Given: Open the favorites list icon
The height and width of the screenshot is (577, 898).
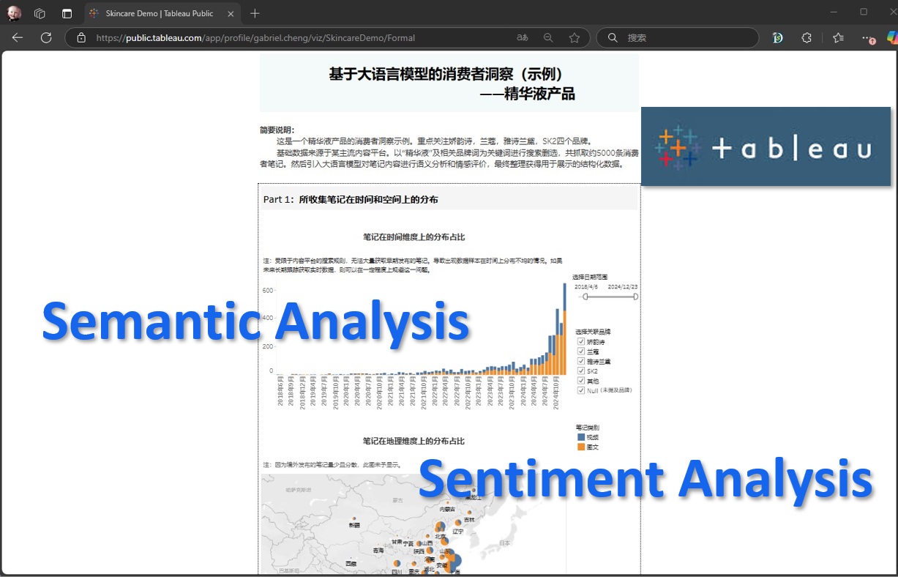Looking at the screenshot, I should pos(838,37).
